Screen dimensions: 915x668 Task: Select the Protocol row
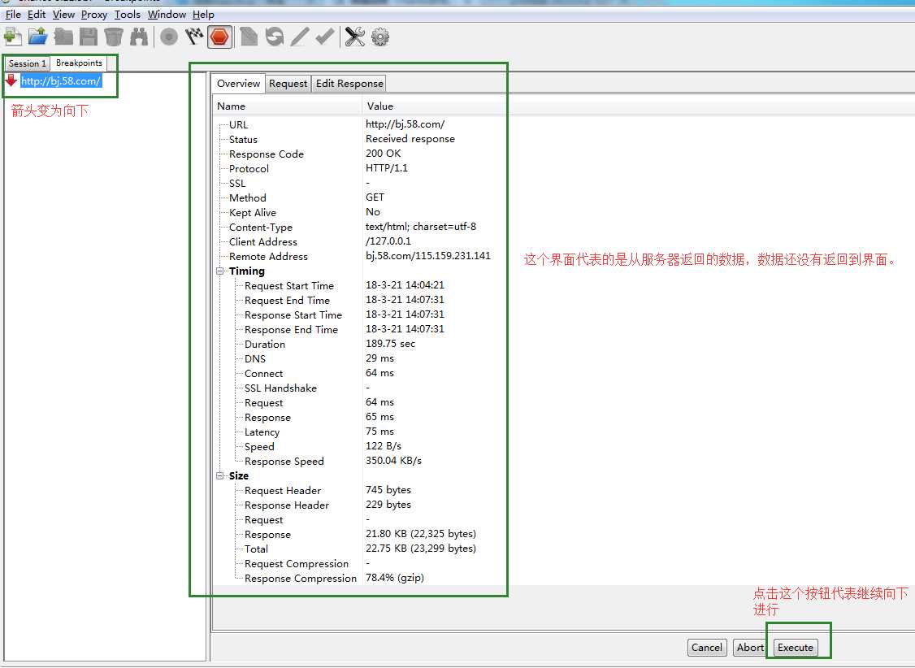359,168
